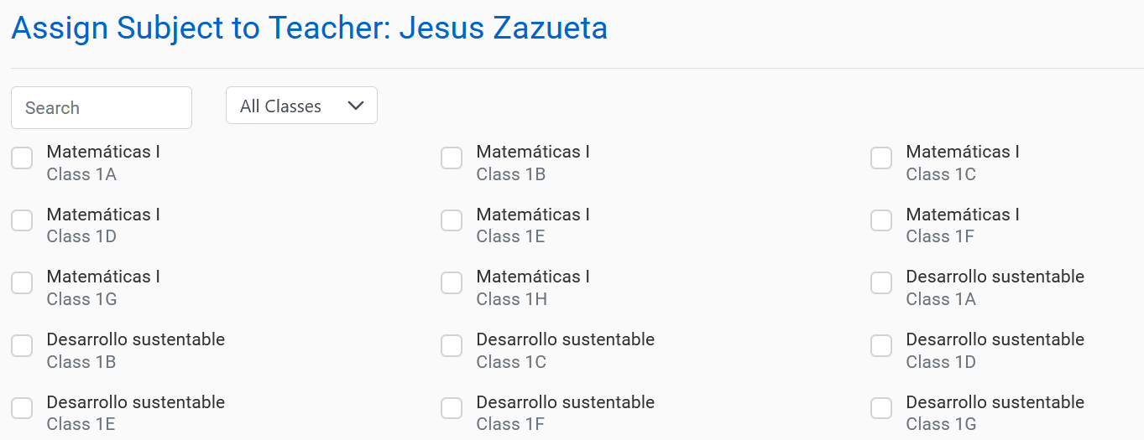The height and width of the screenshot is (440, 1144).
Task: Tick Matemáticas I Class 1D checkbox
Action: [22, 220]
